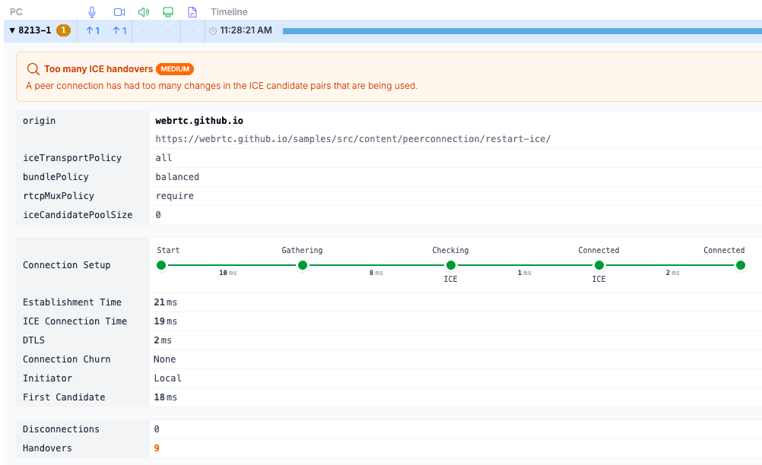This screenshot has height=465, width=762.
Task: Click the clock icon beside 11:28:21 AM
Action: (x=213, y=31)
